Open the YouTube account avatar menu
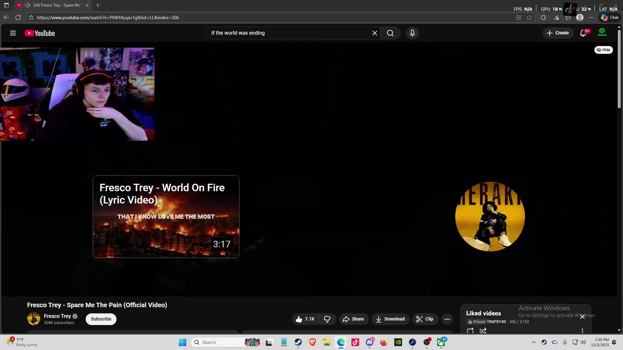 (602, 33)
